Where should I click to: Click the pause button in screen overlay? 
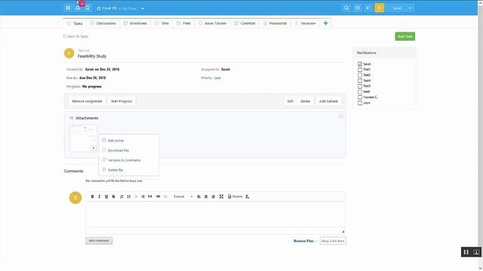point(466,252)
